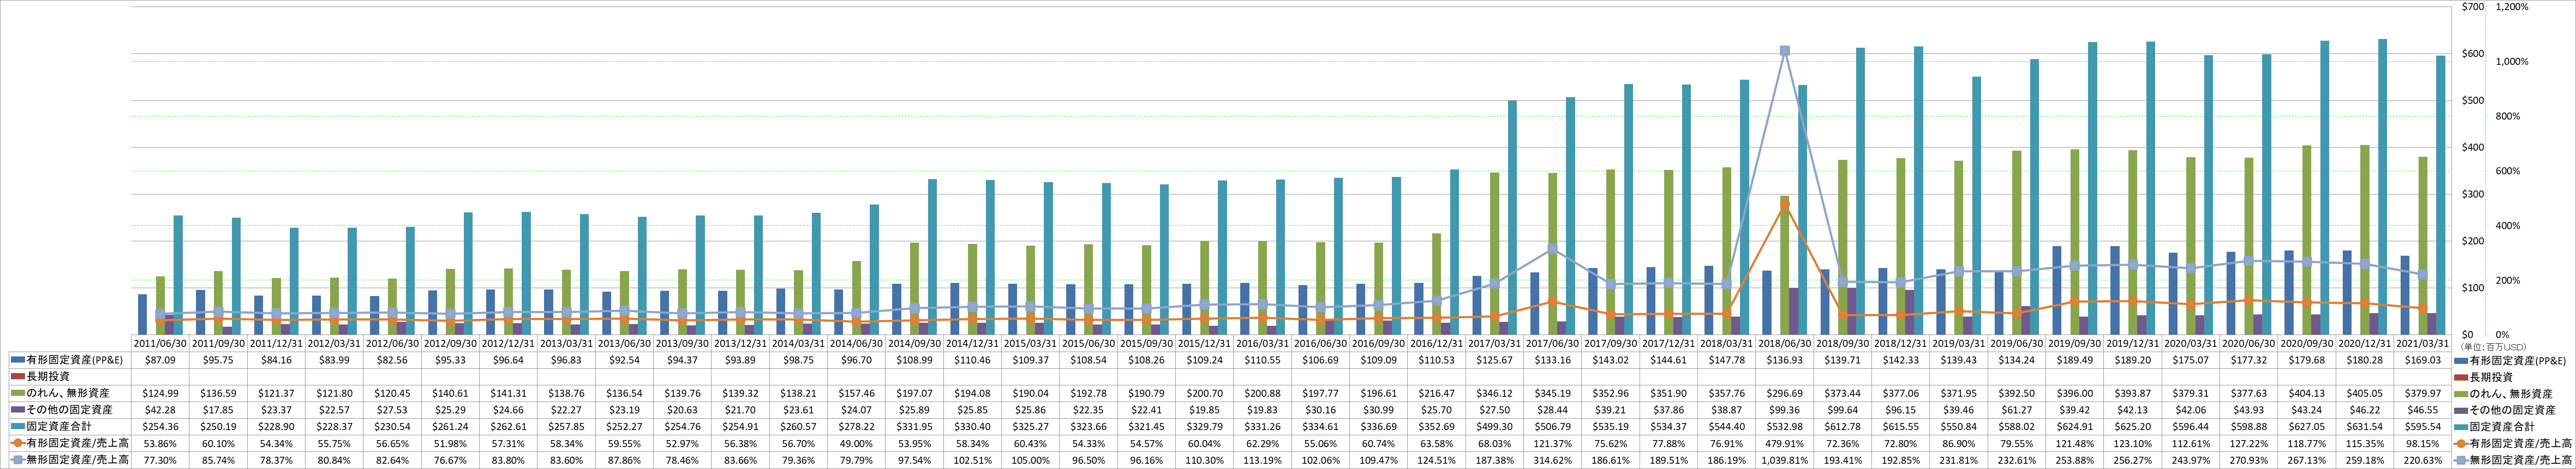Click the 2019/09/30 date column header
Screen dimensions: 2576x469
[2075, 343]
